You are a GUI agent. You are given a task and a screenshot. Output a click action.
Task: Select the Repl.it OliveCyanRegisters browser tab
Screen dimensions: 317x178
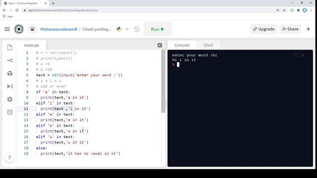25,3
